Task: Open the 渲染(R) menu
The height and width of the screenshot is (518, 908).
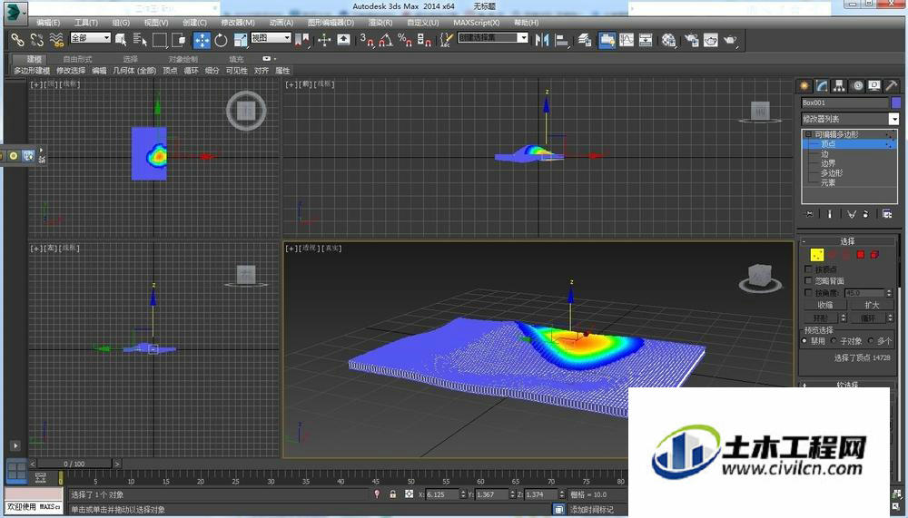Action: [380, 23]
